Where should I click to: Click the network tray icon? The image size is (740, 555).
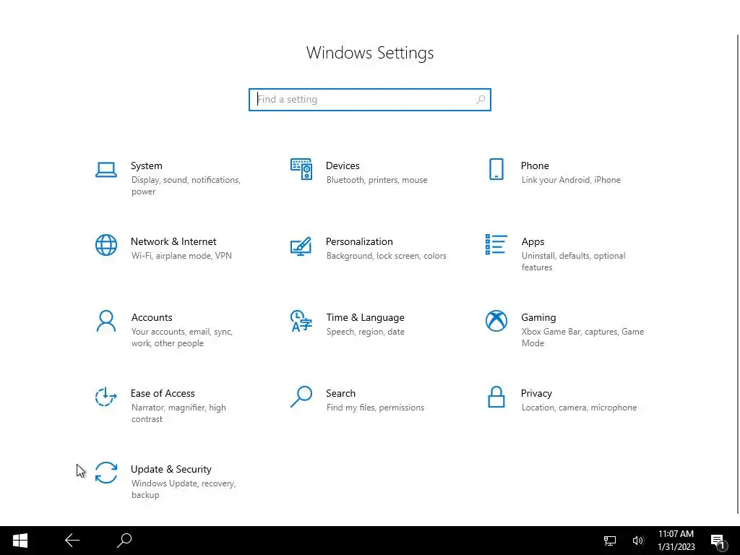(x=610, y=541)
